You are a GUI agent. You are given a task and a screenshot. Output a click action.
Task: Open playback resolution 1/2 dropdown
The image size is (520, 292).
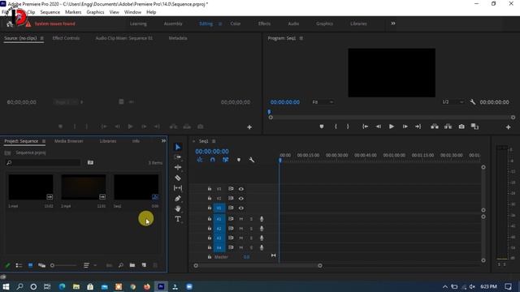pyautogui.click(x=453, y=102)
